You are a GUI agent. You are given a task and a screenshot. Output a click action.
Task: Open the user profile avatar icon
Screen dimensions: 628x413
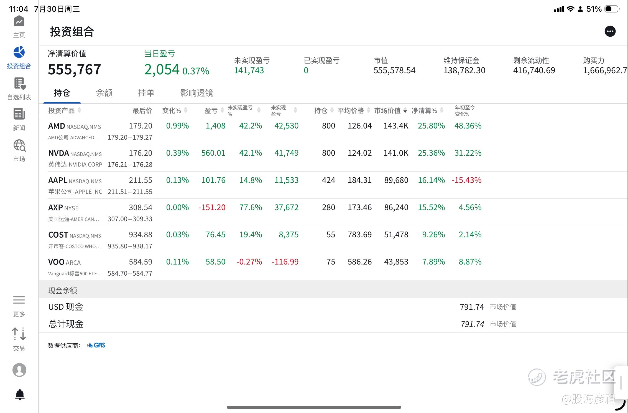pyautogui.click(x=19, y=370)
